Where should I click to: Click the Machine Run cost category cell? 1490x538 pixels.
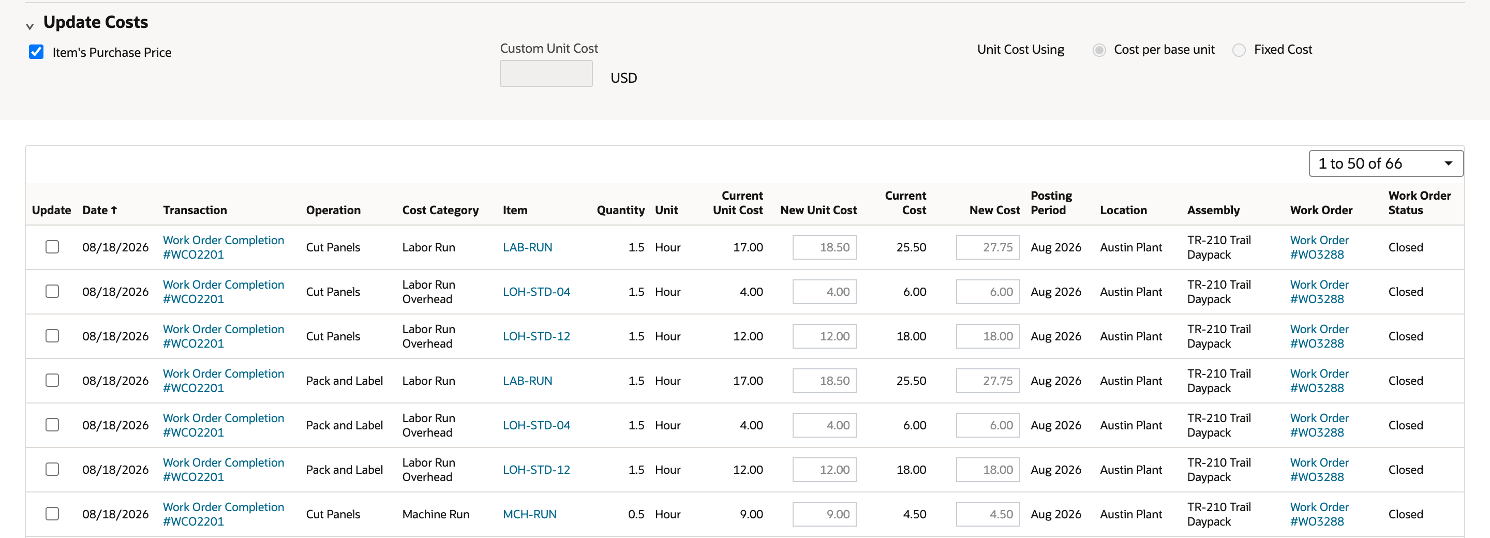coord(436,514)
